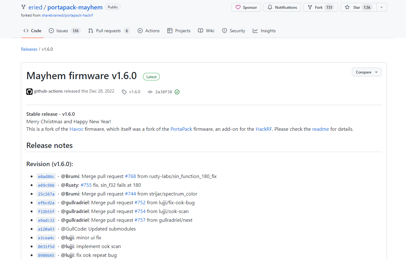This screenshot has width=406, height=259.
Task: View the Insights tab
Action: coord(264,31)
